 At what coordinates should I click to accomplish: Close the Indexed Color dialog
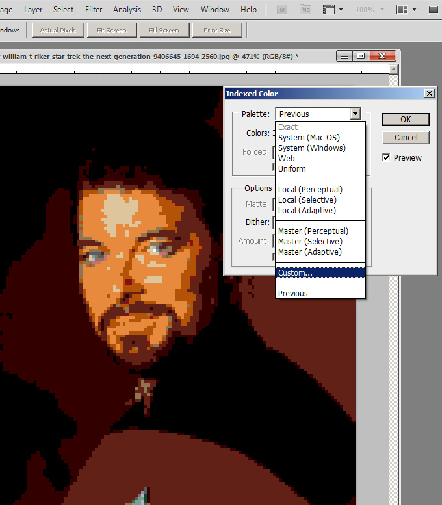pos(430,94)
